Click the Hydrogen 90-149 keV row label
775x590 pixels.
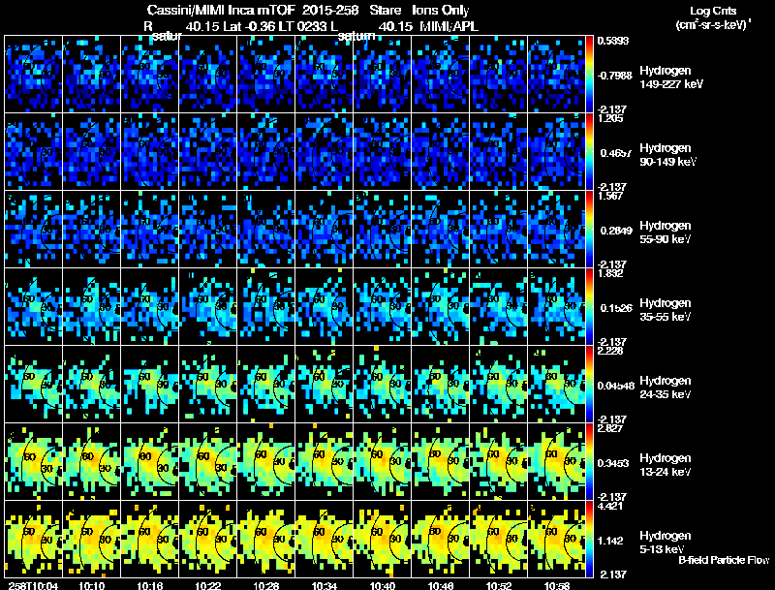coord(668,155)
